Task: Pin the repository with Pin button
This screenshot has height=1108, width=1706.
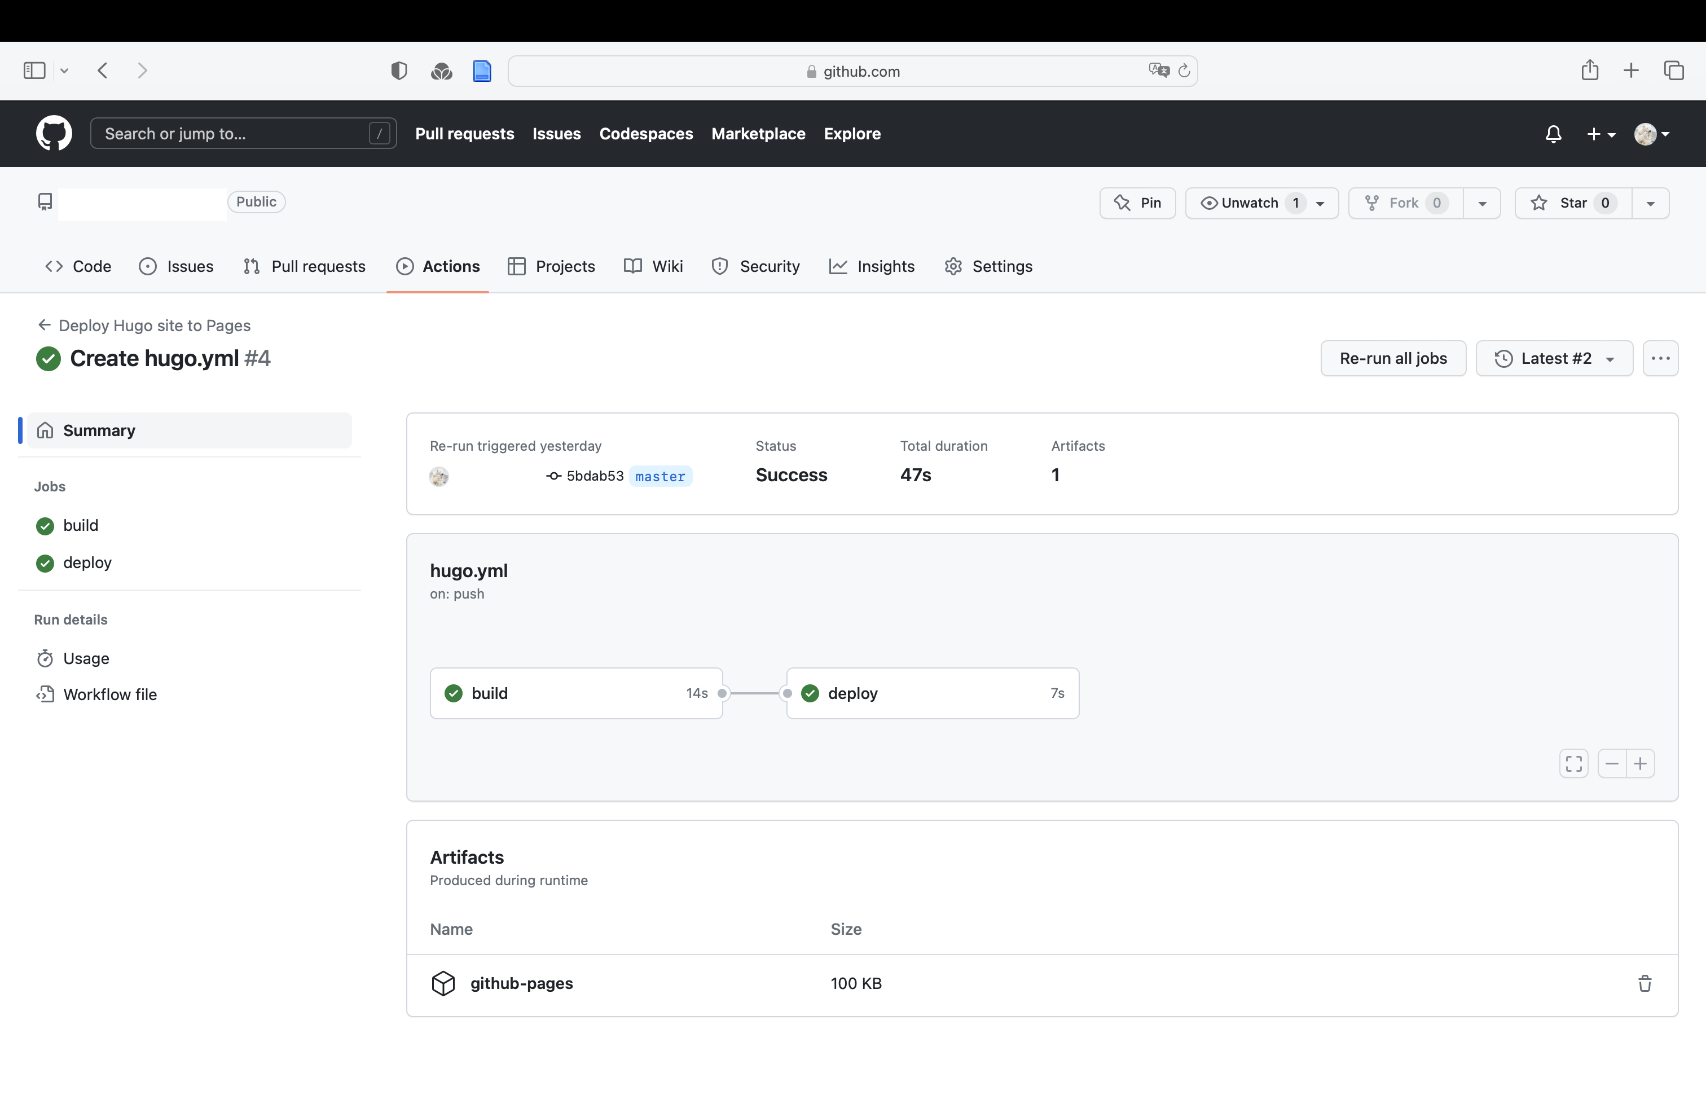Action: 1137,203
